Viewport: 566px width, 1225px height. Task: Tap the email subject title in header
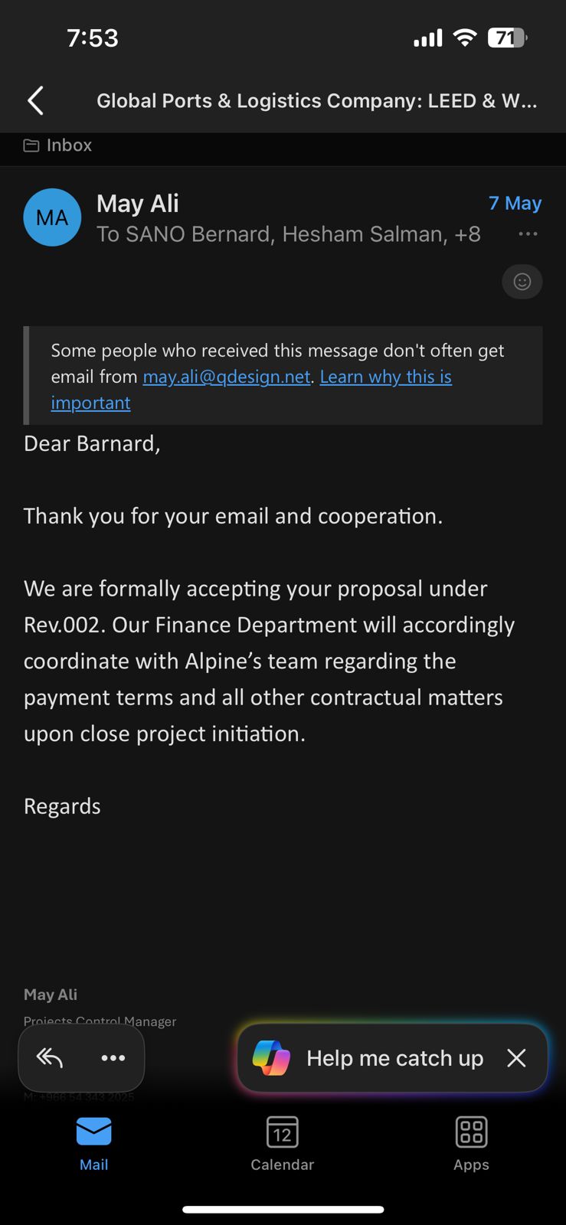(317, 101)
